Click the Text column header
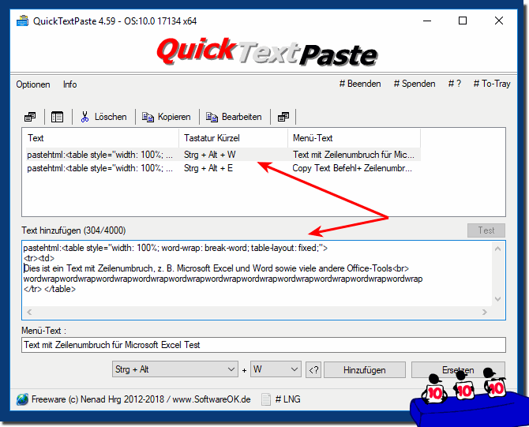The height and width of the screenshot is (427, 529). 100,138
